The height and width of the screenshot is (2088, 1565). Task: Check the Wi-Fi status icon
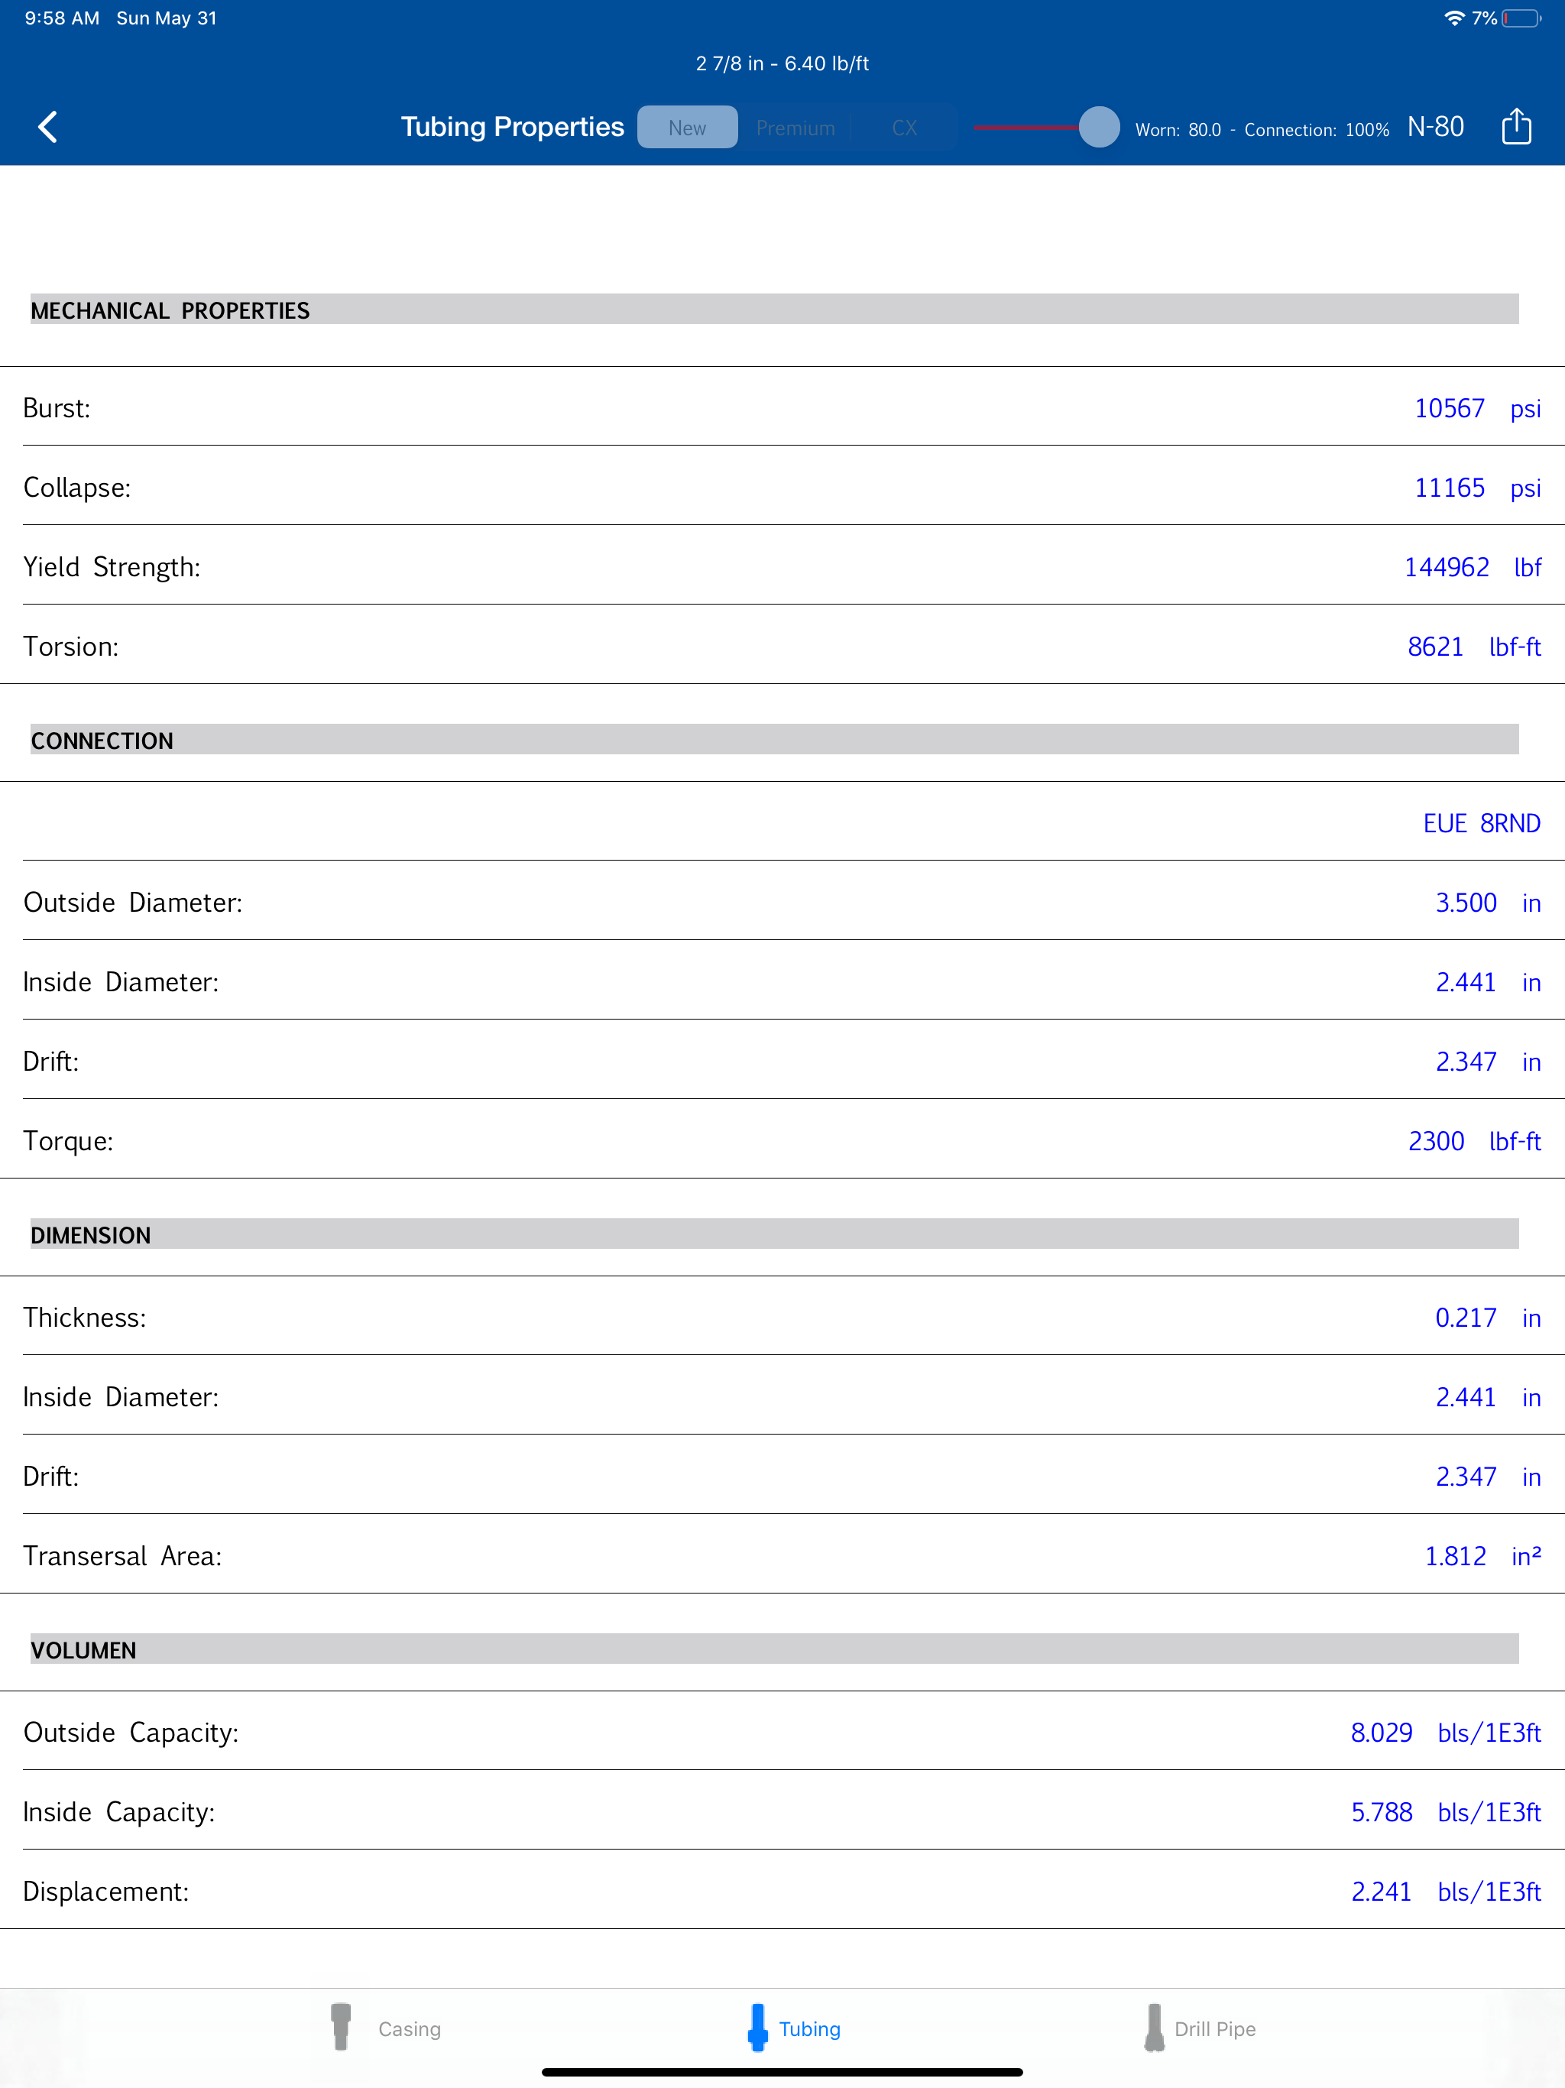(x=1453, y=18)
